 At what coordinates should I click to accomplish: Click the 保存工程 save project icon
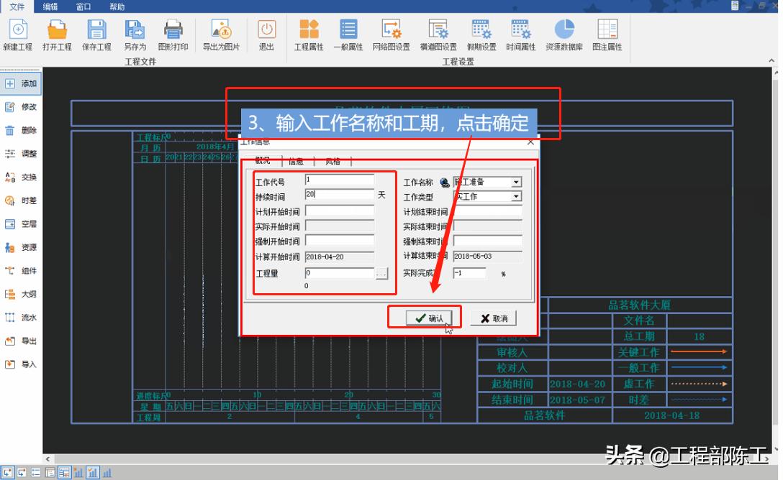97,32
